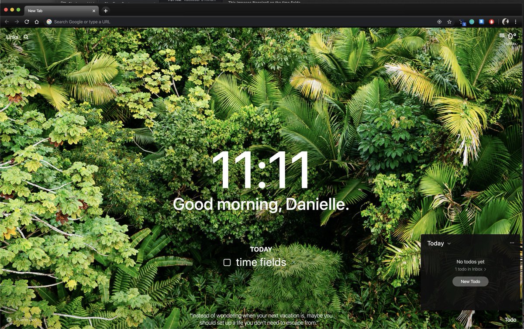Open the weather widget showing 0° Halifax
This screenshot has width=524, height=329.
(508, 39)
